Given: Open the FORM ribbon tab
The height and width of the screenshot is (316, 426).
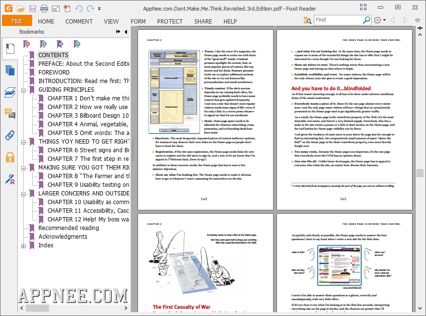Looking at the screenshot, I should [x=138, y=21].
